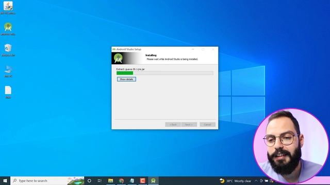Click the 'Installing' header text

click(x=151, y=55)
